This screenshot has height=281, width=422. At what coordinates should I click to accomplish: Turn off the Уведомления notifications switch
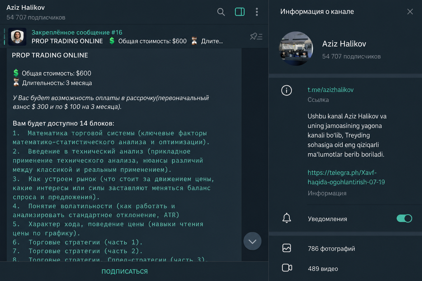[404, 218]
